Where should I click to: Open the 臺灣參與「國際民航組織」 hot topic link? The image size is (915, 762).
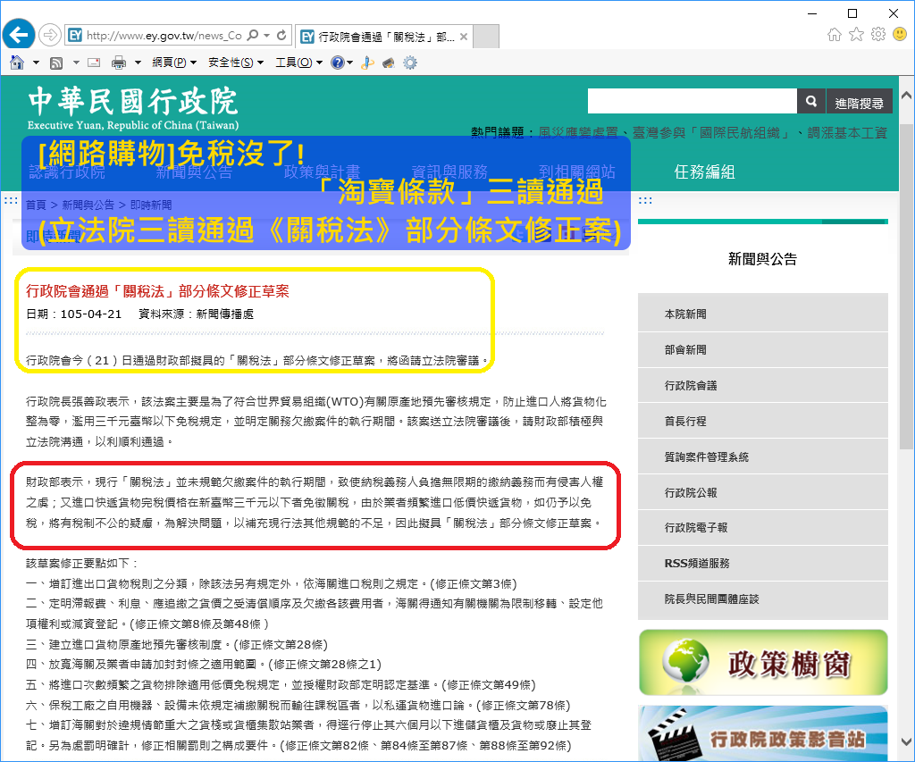tap(711, 133)
